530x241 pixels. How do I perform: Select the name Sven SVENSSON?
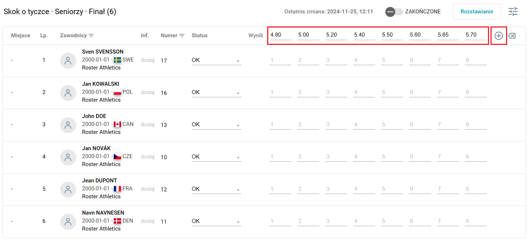(103, 52)
